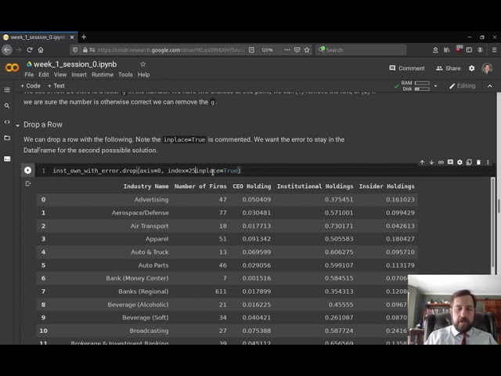Image resolution: width=501 pixels, height=376 pixels.
Task: Open Firefox hamburger menu
Action: (494, 50)
